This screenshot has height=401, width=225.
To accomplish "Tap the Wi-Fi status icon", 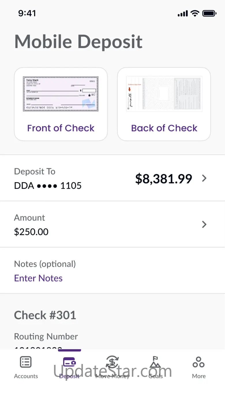I will (195, 13).
